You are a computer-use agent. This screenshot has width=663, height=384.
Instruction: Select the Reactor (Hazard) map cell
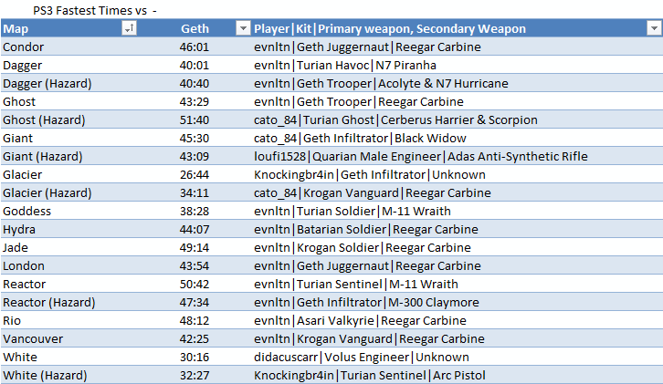click(69, 302)
